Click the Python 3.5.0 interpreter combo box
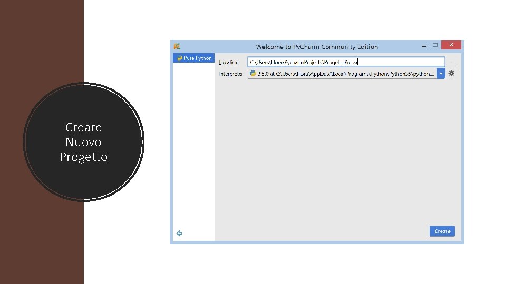Image resolution: width=506 pixels, height=284 pixels. coord(346,74)
